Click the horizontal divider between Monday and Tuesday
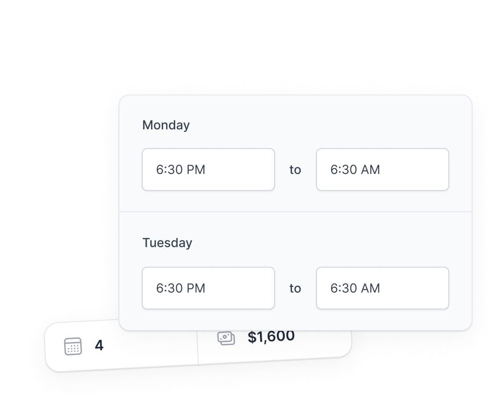 pyautogui.click(x=296, y=212)
